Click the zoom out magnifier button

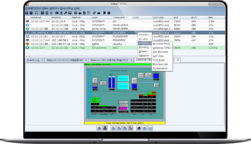point(113,128)
